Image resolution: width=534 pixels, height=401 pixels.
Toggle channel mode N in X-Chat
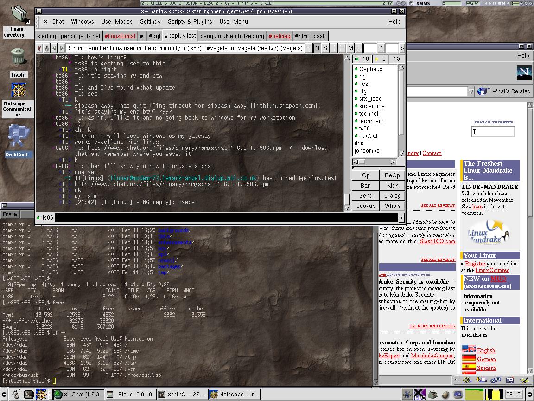point(317,48)
